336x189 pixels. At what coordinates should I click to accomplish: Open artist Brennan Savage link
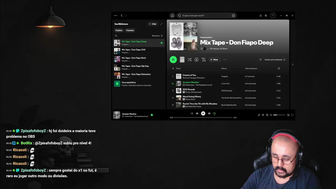(189, 78)
